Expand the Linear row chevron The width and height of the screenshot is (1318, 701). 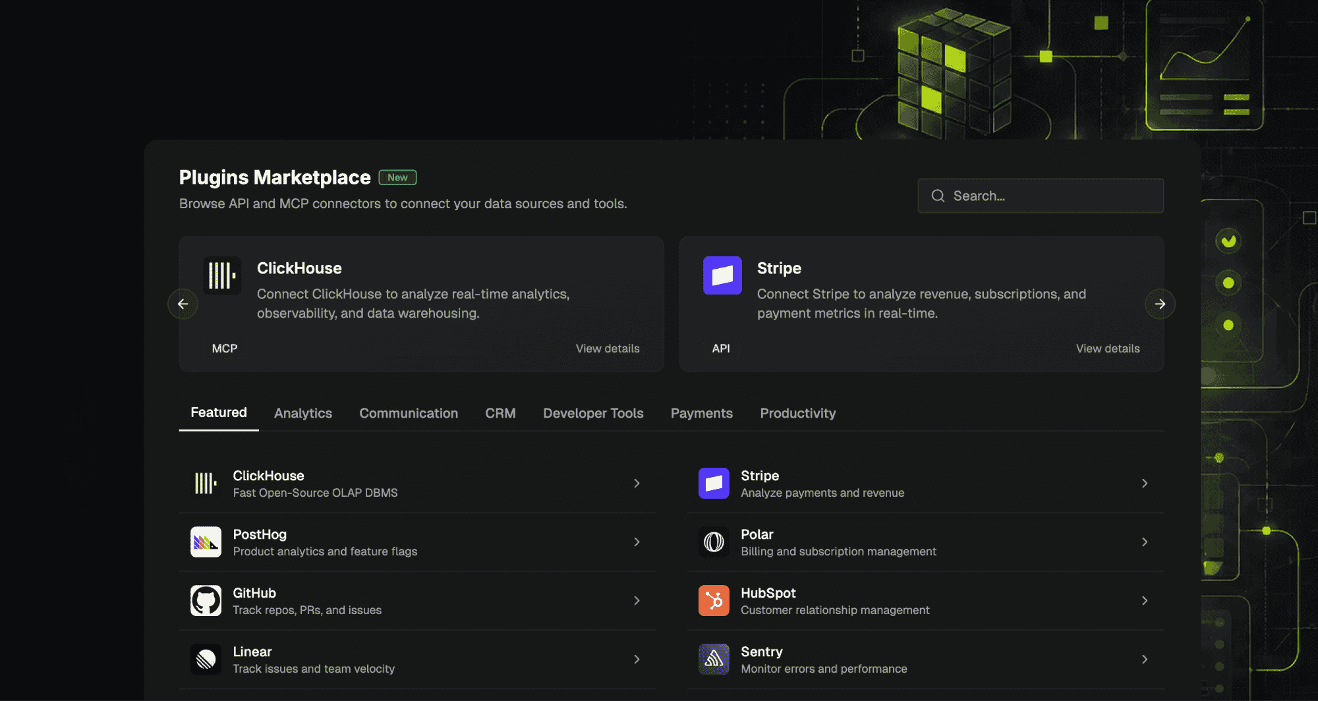point(637,659)
